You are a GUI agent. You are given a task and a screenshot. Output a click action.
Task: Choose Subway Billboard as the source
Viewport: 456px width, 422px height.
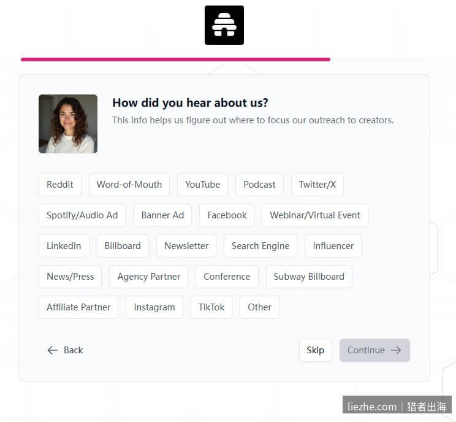(x=309, y=277)
